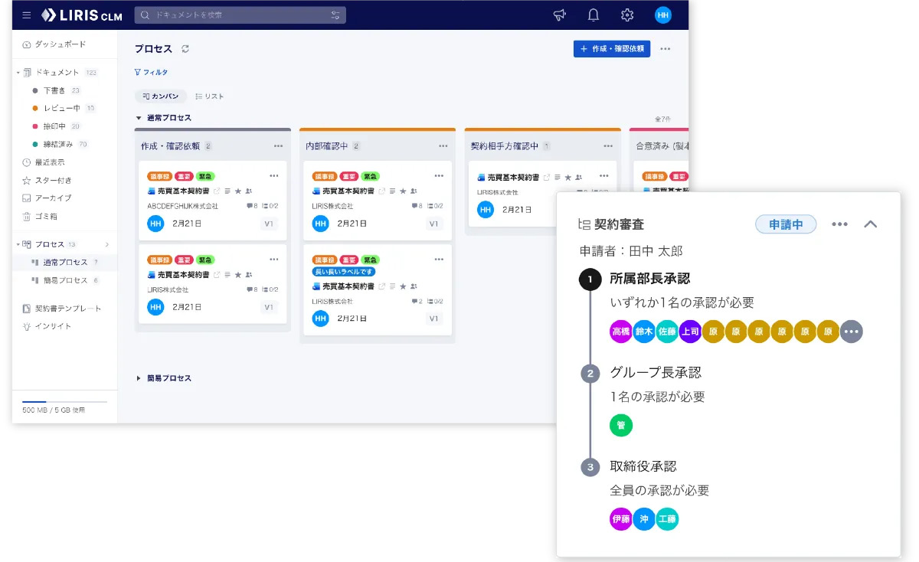The width and height of the screenshot is (919, 562).
Task: Open the bell notifications icon
Action: pos(593,15)
